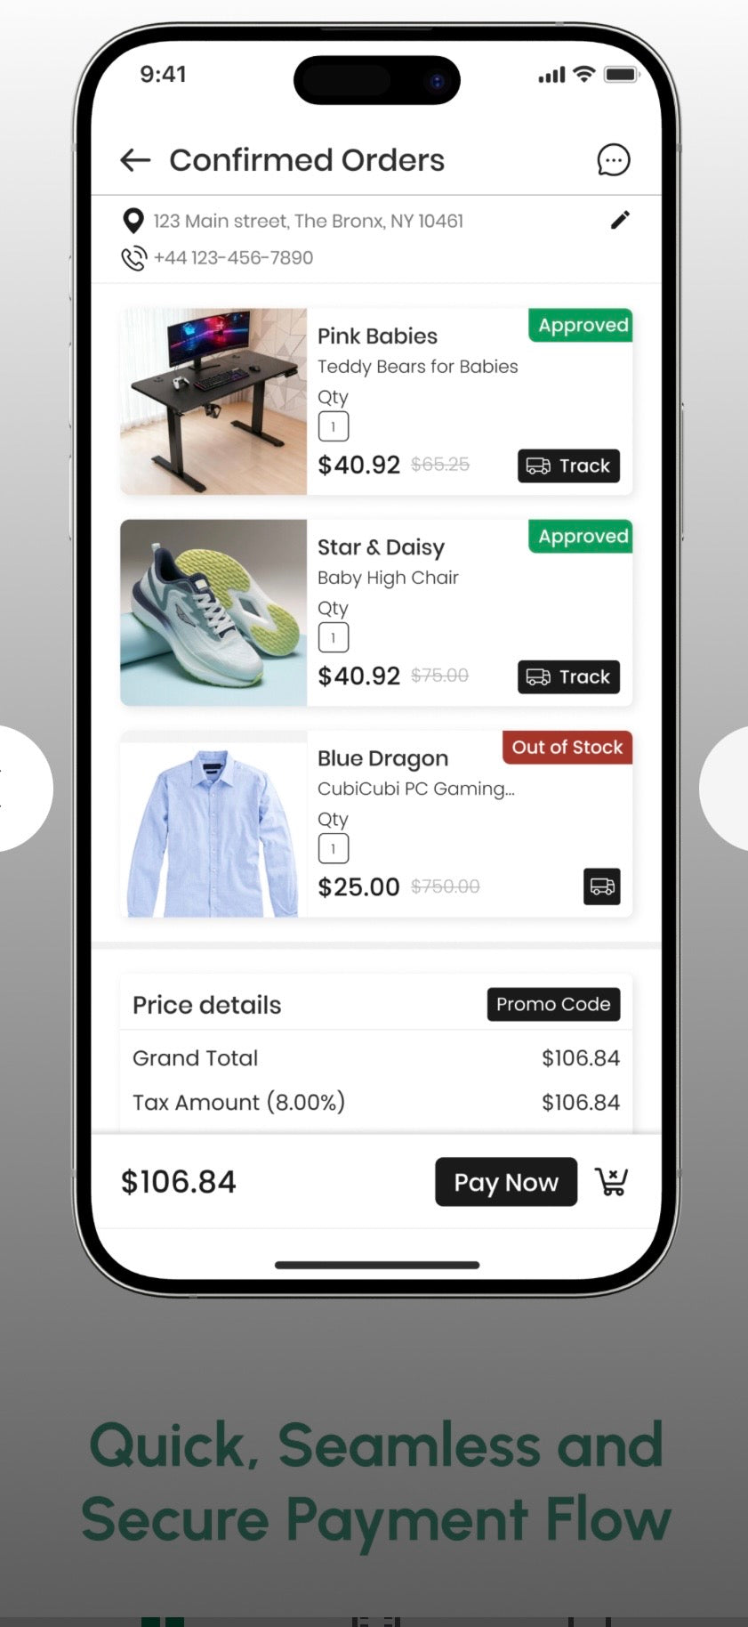Tap the Approved badge on Pink Babies
This screenshot has width=748, height=1627.
click(x=581, y=325)
